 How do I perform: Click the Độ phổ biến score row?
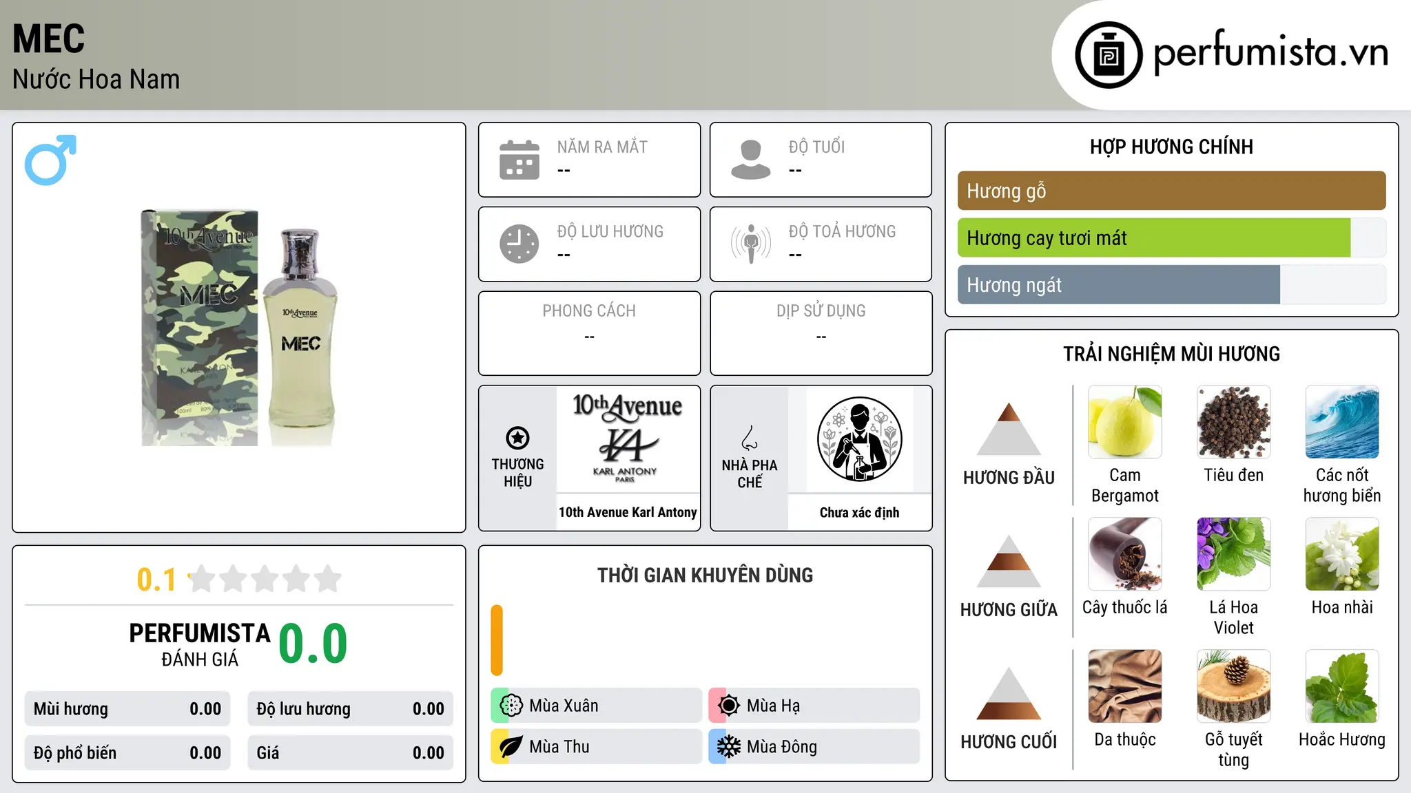click(127, 753)
